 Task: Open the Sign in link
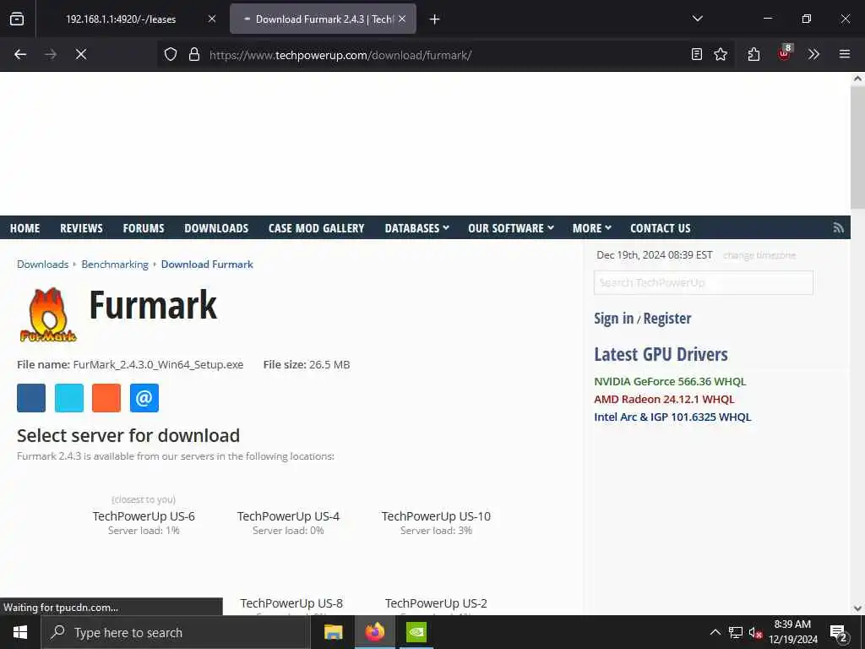click(613, 319)
